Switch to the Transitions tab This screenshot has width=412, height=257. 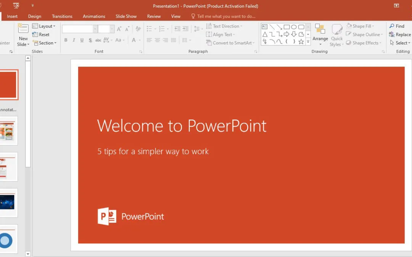[x=62, y=16]
